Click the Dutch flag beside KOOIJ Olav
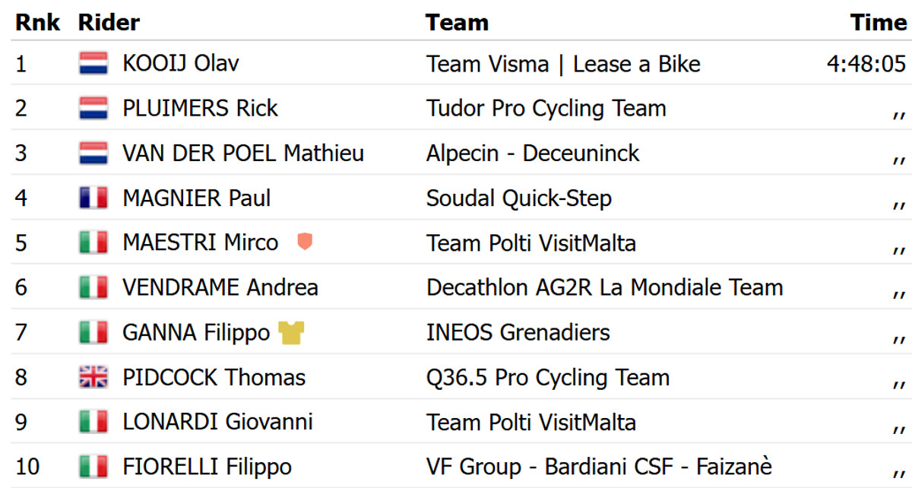This screenshot has height=488, width=912. click(93, 63)
